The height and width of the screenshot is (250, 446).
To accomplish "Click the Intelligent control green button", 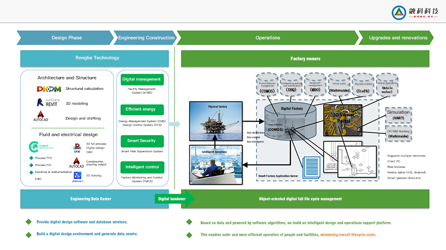I will coord(142,167).
